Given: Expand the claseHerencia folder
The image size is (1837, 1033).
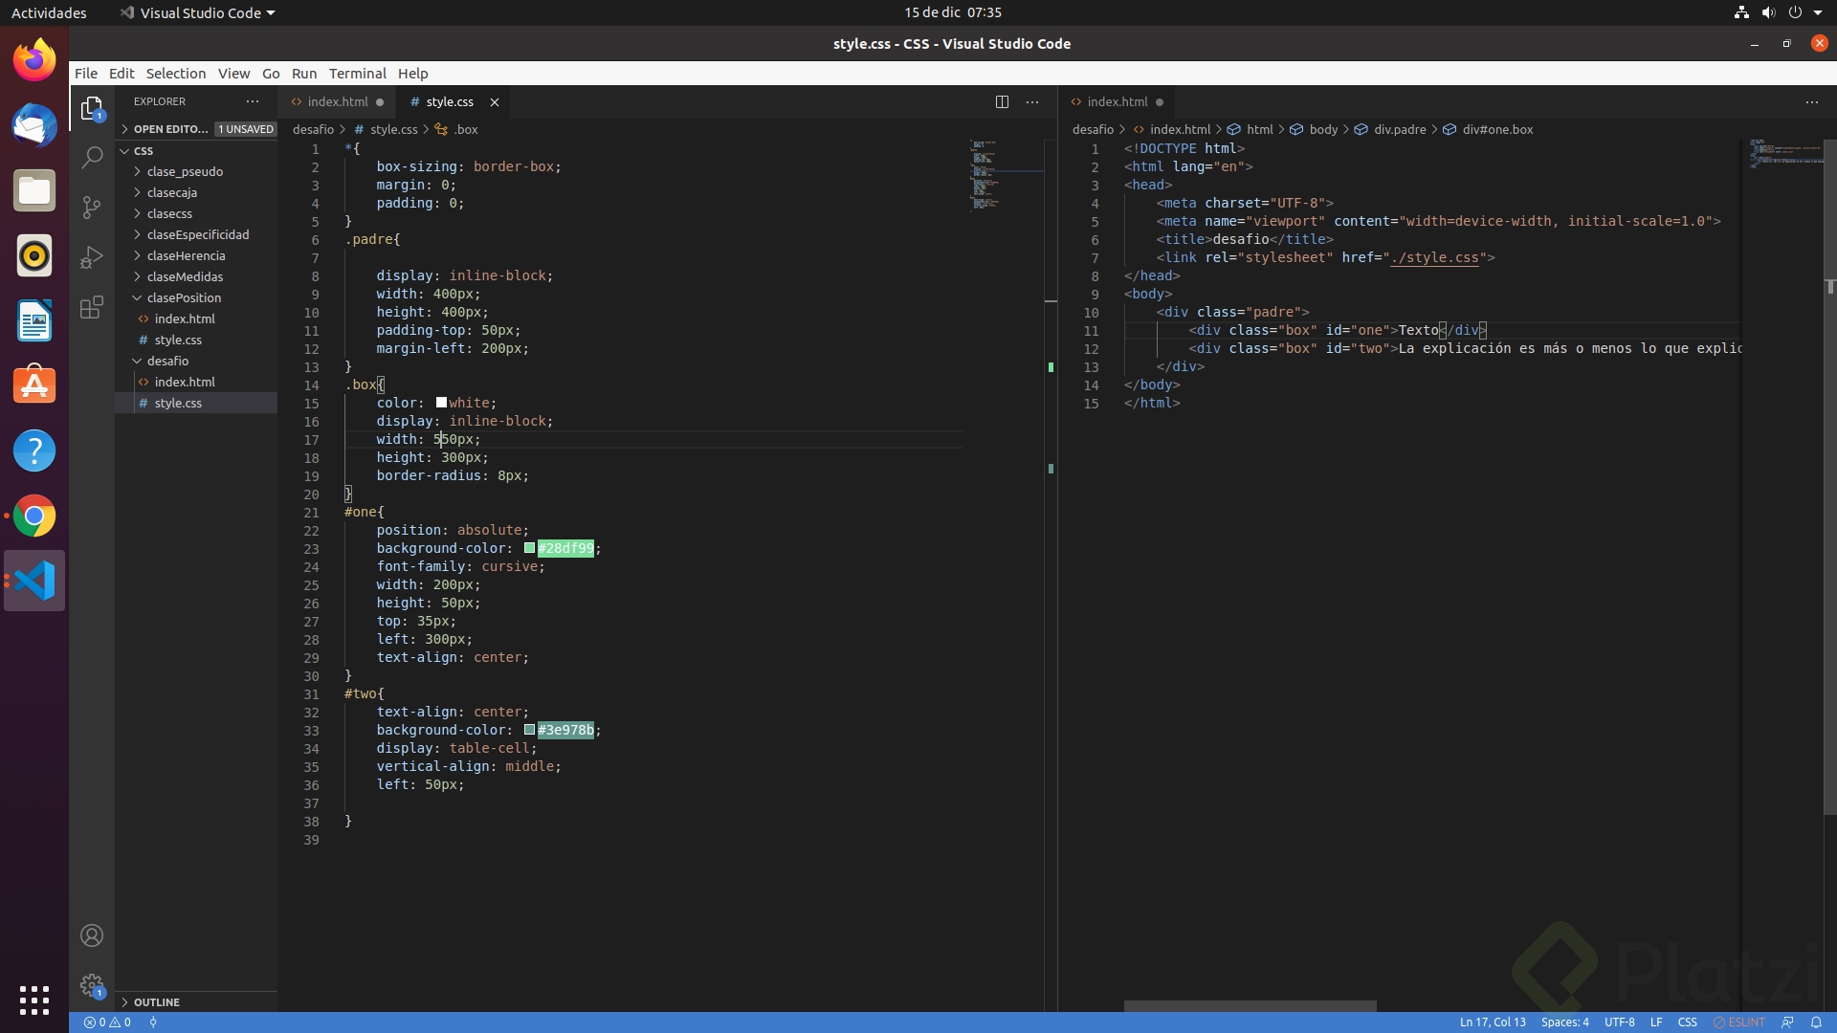Looking at the screenshot, I should click(196, 255).
